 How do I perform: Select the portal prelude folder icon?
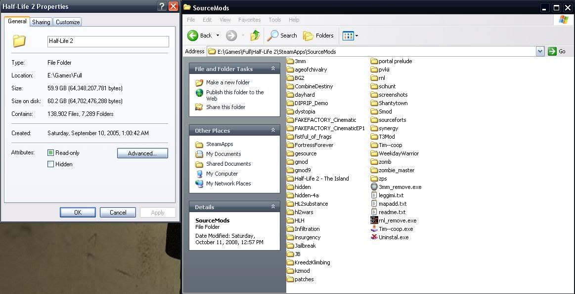click(x=374, y=61)
